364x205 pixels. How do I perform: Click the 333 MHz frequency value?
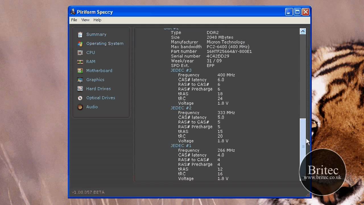226,112
